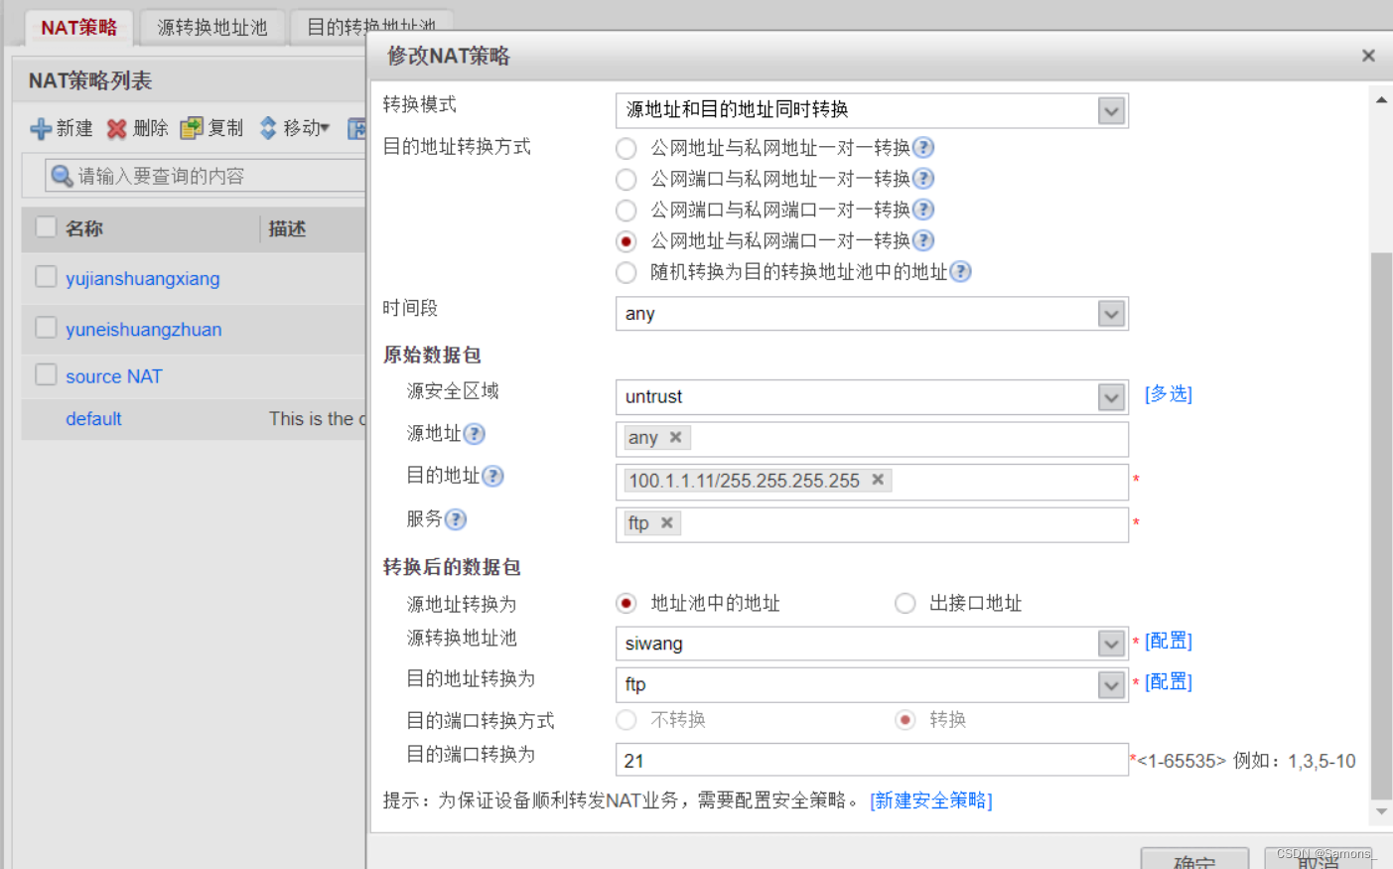Open the 源安全区域 dropdown
Viewport: 1393px width, 869px height.
pos(1111,397)
